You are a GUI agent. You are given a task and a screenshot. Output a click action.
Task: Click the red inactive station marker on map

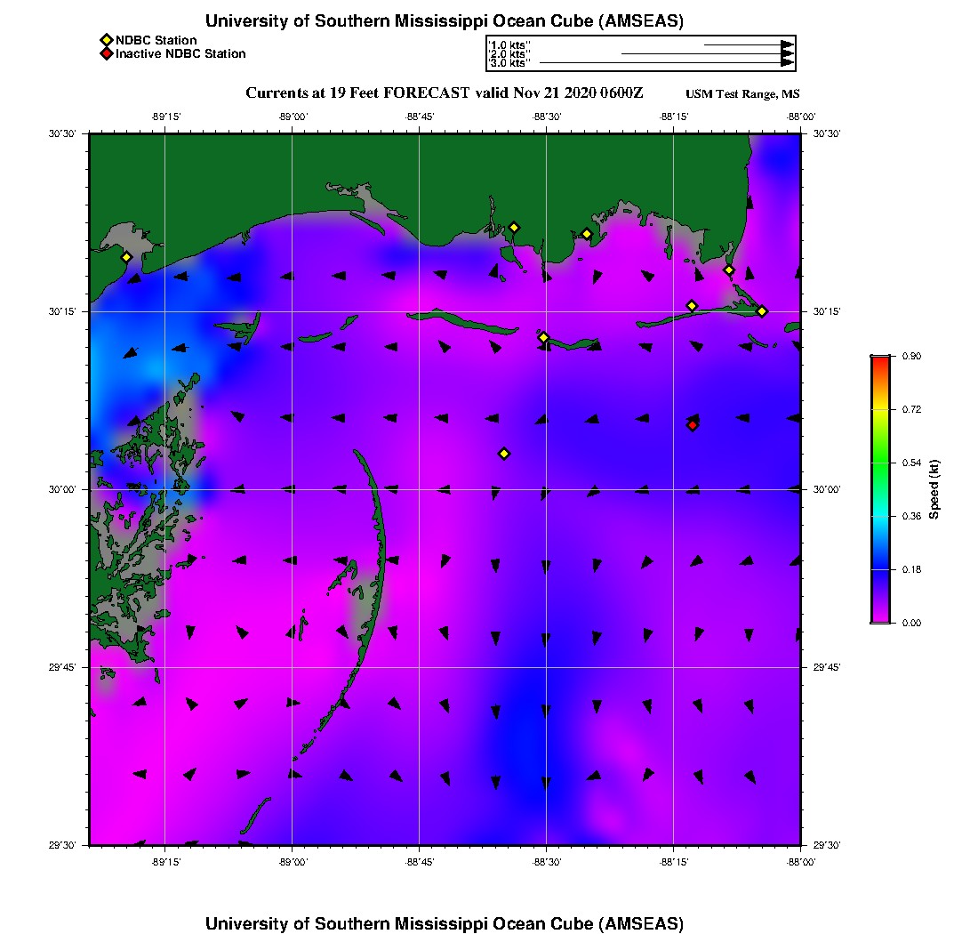[693, 425]
